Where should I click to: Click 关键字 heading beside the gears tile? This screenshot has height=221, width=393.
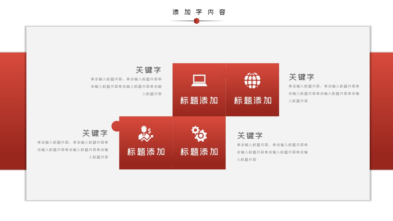tap(250, 136)
